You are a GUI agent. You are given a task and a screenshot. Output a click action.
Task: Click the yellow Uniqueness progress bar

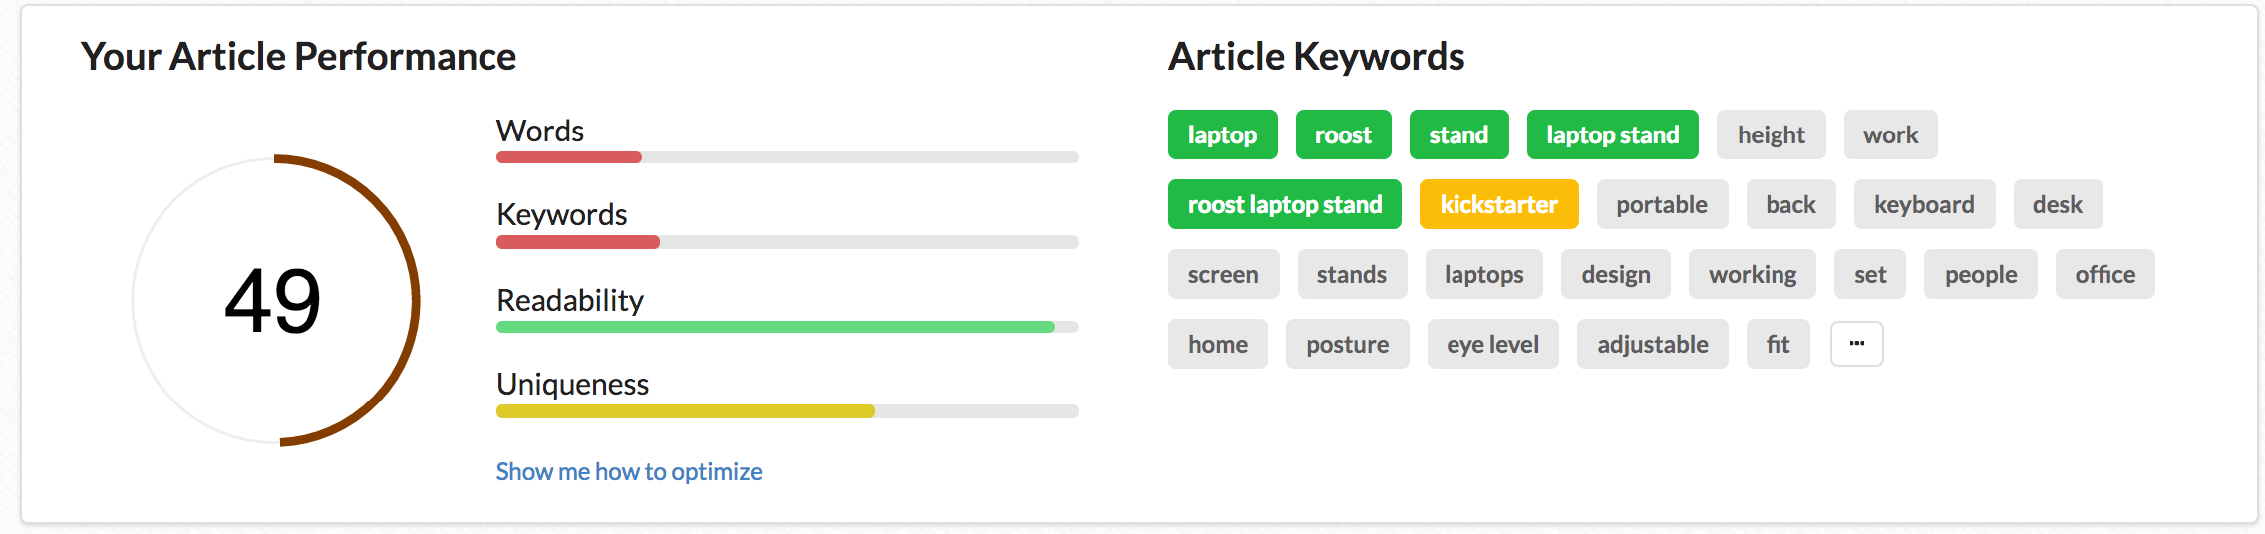(x=788, y=411)
